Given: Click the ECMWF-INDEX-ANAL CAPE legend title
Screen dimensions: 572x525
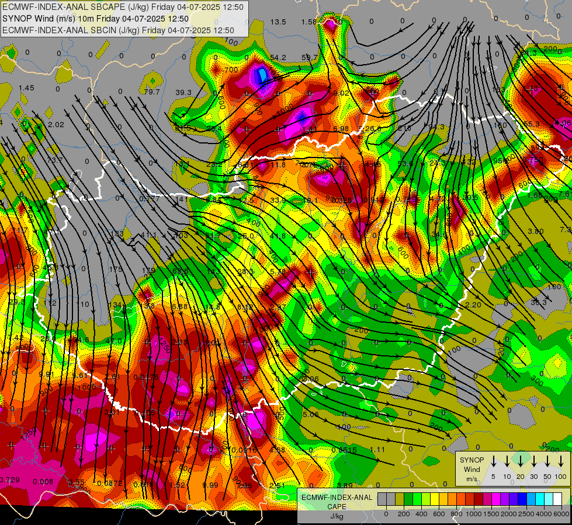Looking at the screenshot, I should [337, 502].
